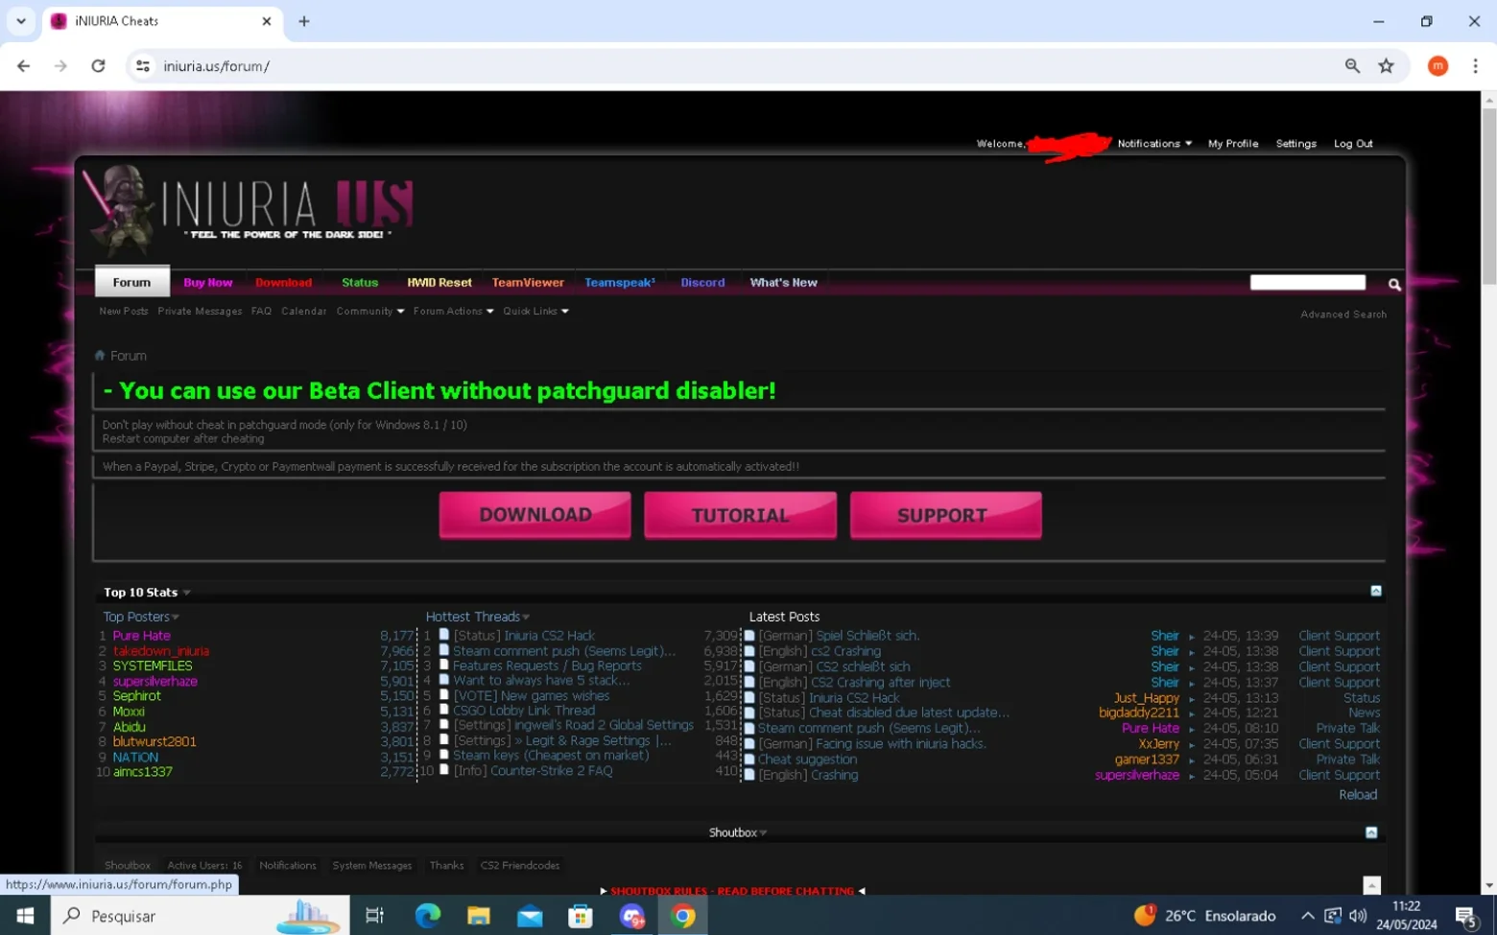View New Posts link

point(124,312)
